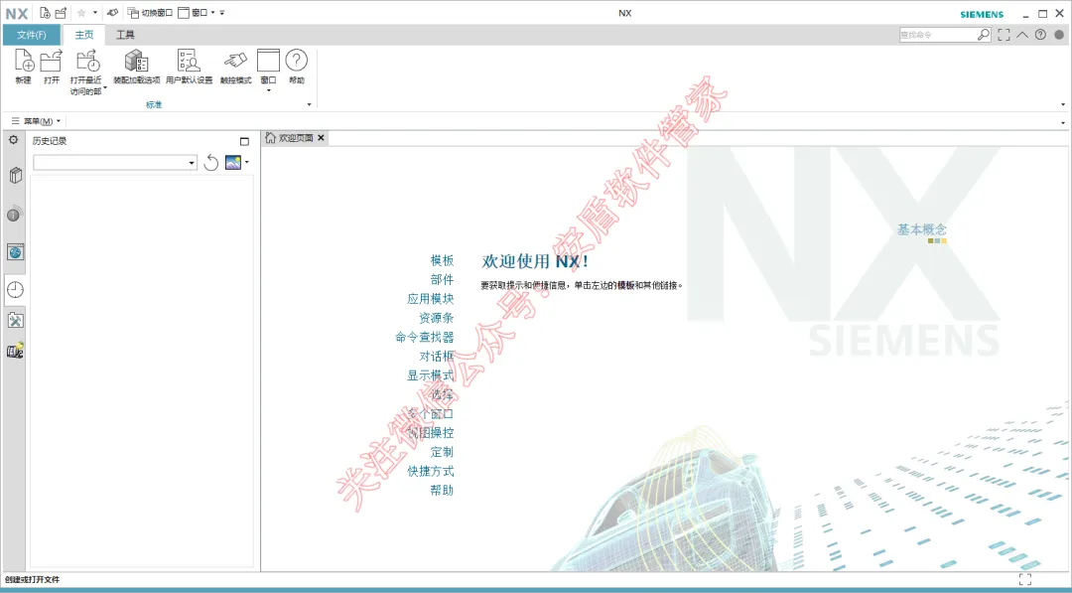The image size is (1072, 593).
Task: Click into the 查找命令 command search field
Action: (937, 34)
